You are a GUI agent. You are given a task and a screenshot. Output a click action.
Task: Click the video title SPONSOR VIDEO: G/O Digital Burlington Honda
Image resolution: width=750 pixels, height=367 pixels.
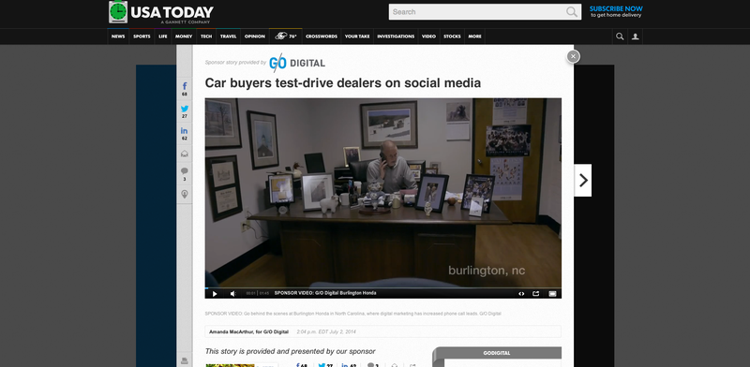[325, 293]
